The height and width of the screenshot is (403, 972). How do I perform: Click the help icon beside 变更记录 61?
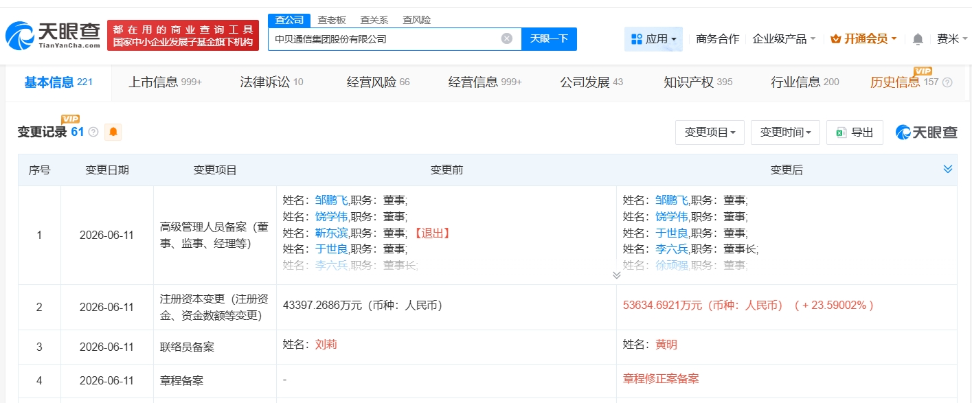tap(93, 132)
